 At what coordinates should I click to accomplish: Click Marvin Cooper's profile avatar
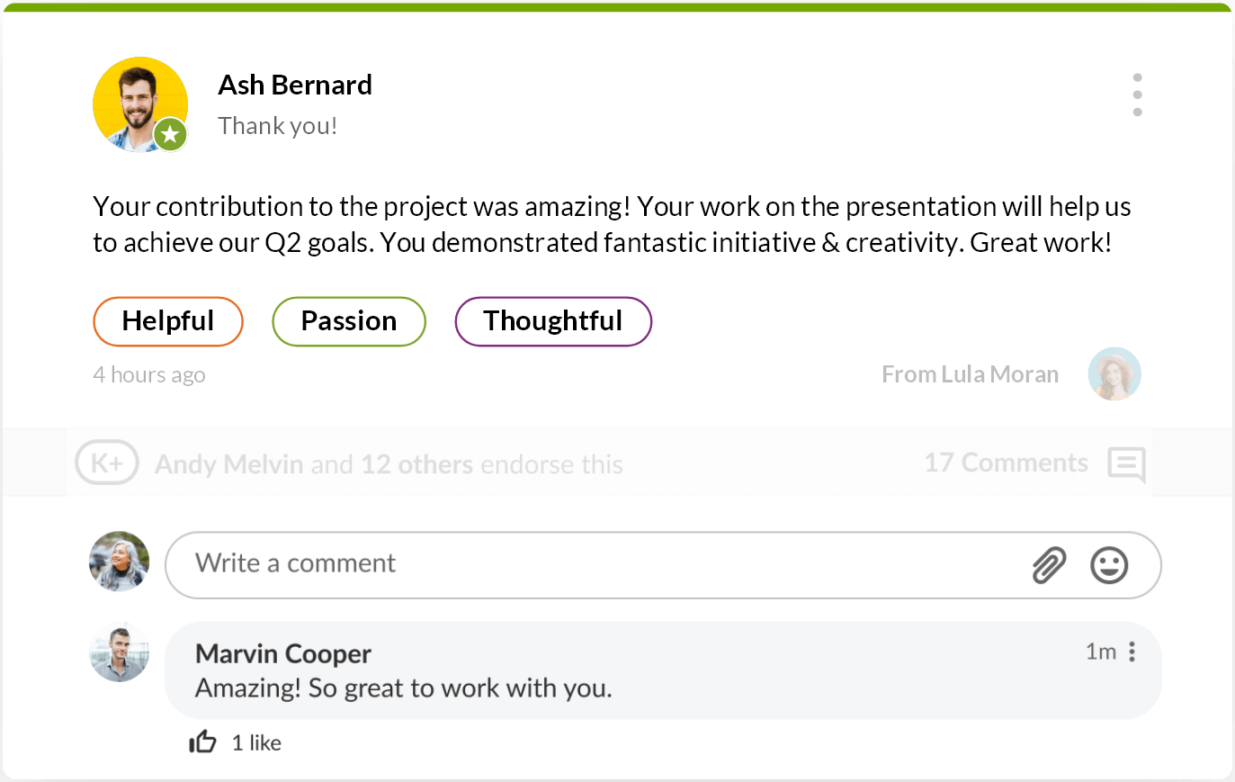click(x=119, y=652)
